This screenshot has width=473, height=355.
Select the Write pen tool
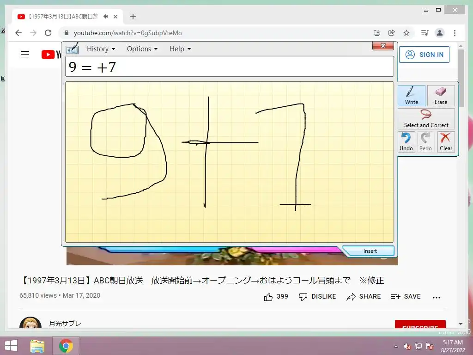point(411,95)
